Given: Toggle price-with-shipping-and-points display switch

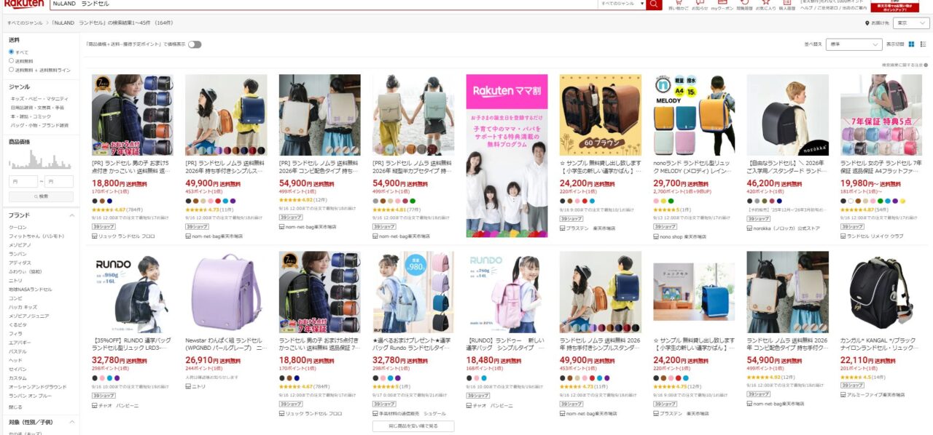Looking at the screenshot, I should pyautogui.click(x=195, y=44).
